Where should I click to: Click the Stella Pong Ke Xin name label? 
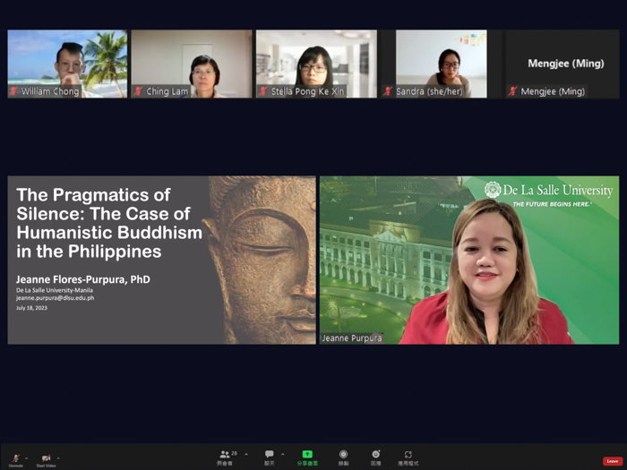point(307,91)
